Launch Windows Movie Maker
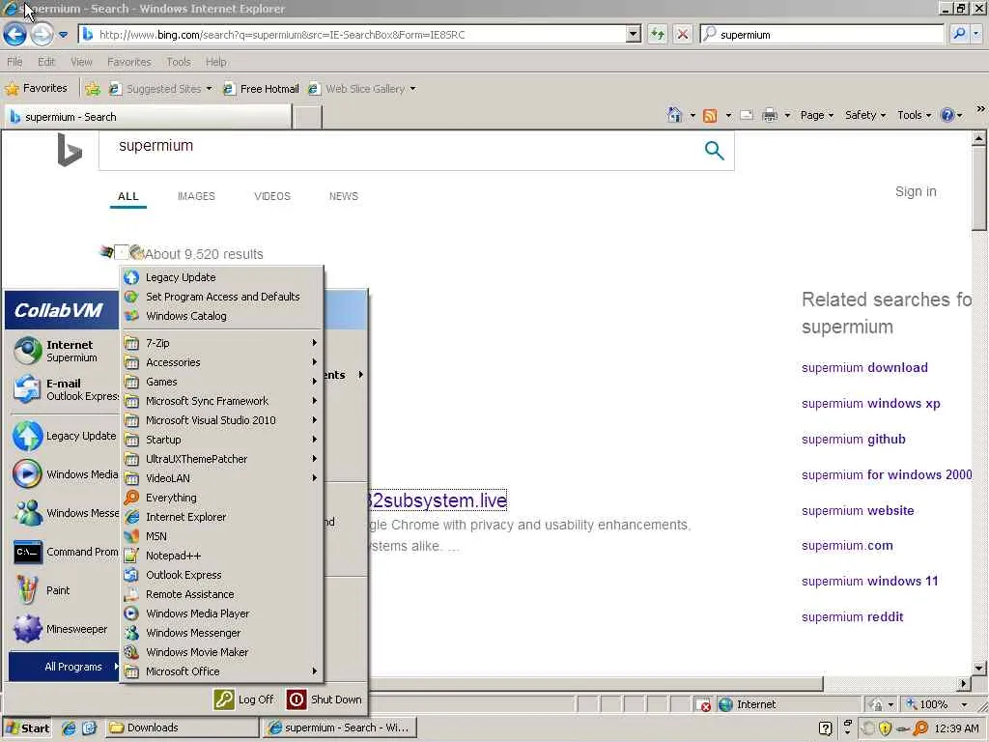The width and height of the screenshot is (989, 742). [221, 652]
